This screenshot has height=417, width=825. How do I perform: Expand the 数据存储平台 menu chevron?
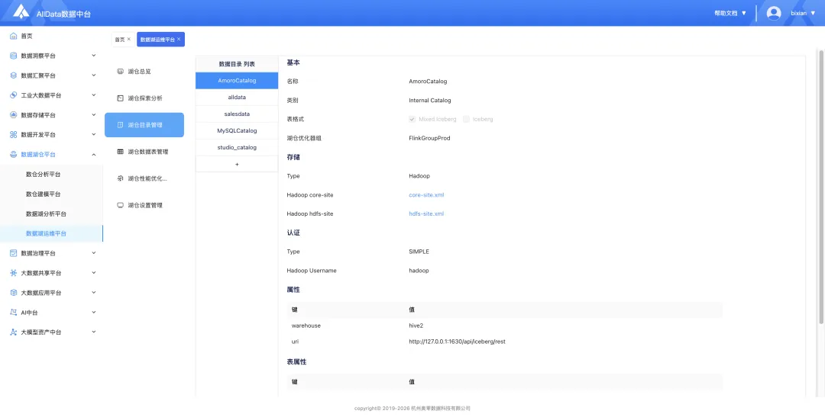(x=94, y=115)
